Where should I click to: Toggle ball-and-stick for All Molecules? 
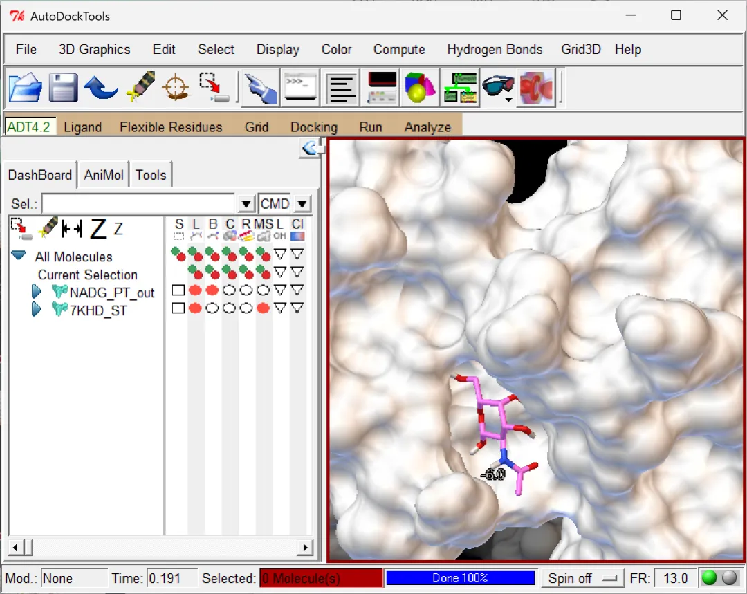pyautogui.click(x=212, y=254)
